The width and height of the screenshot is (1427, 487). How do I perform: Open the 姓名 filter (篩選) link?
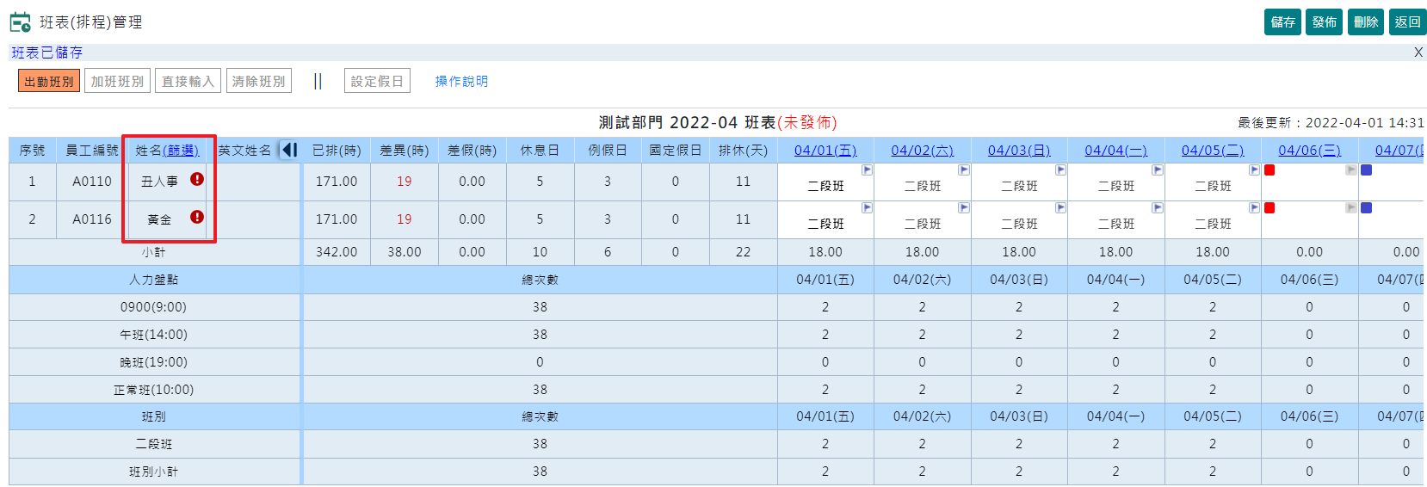(x=181, y=151)
